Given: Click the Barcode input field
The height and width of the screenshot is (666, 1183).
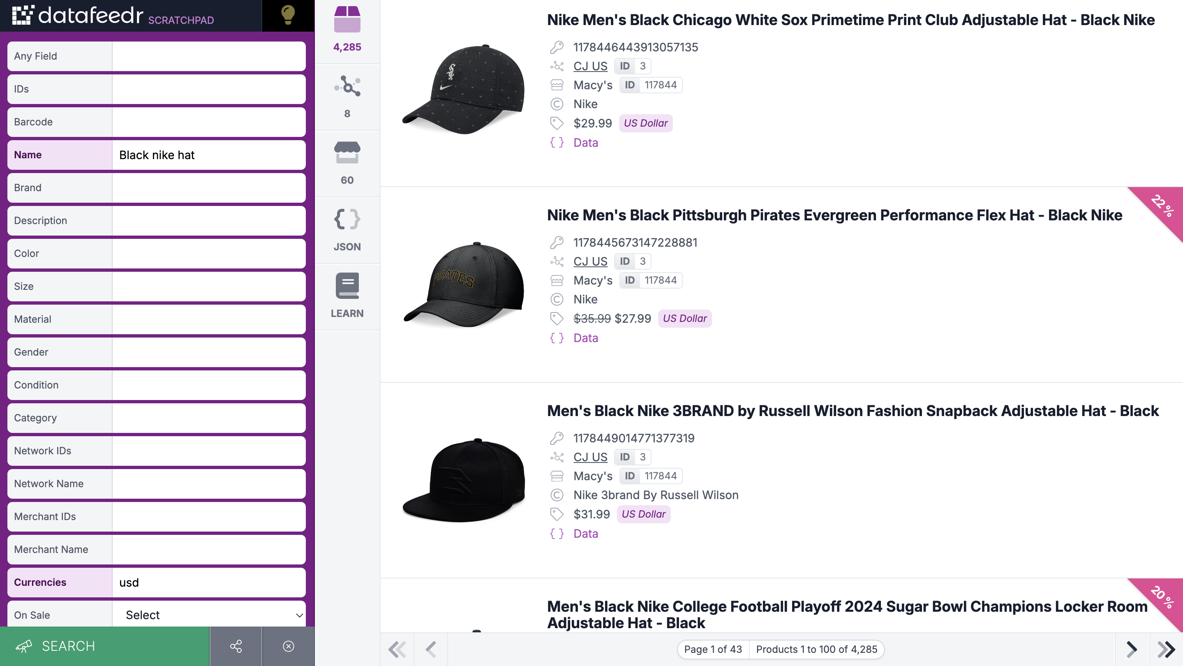Looking at the screenshot, I should (209, 122).
